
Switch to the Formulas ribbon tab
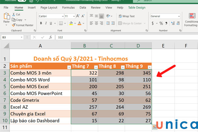tap(69, 7)
